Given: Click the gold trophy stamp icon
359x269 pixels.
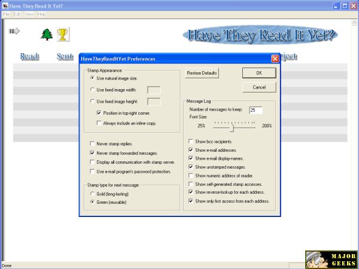Looking at the screenshot, I should 62,35.
